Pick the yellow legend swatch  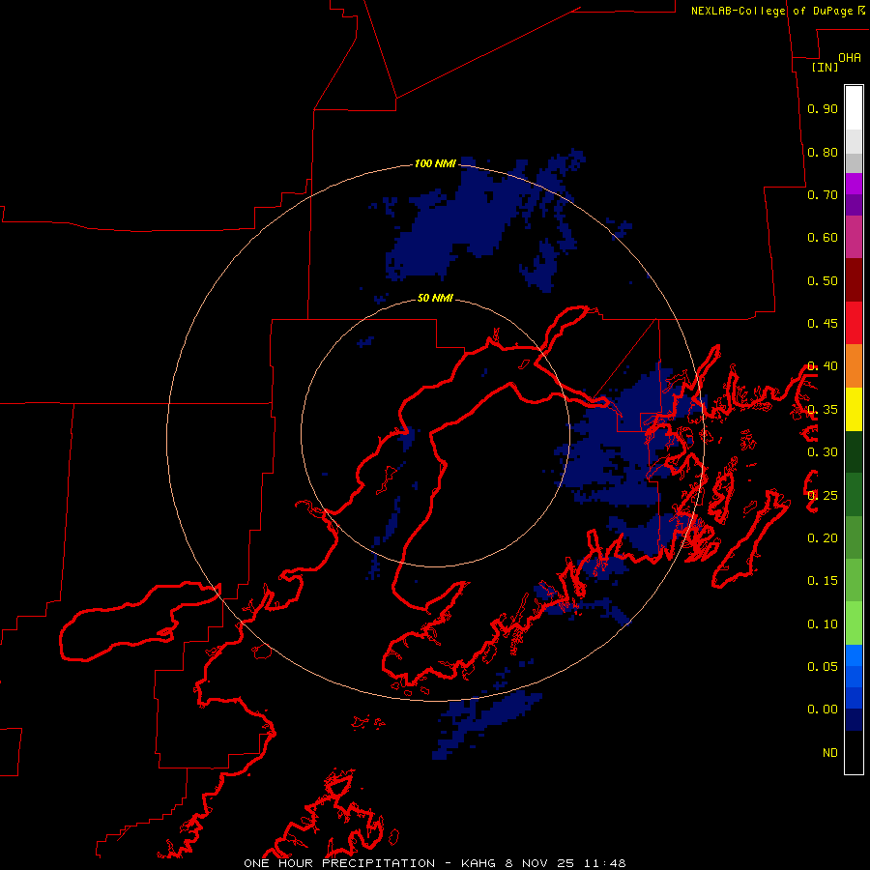point(854,409)
